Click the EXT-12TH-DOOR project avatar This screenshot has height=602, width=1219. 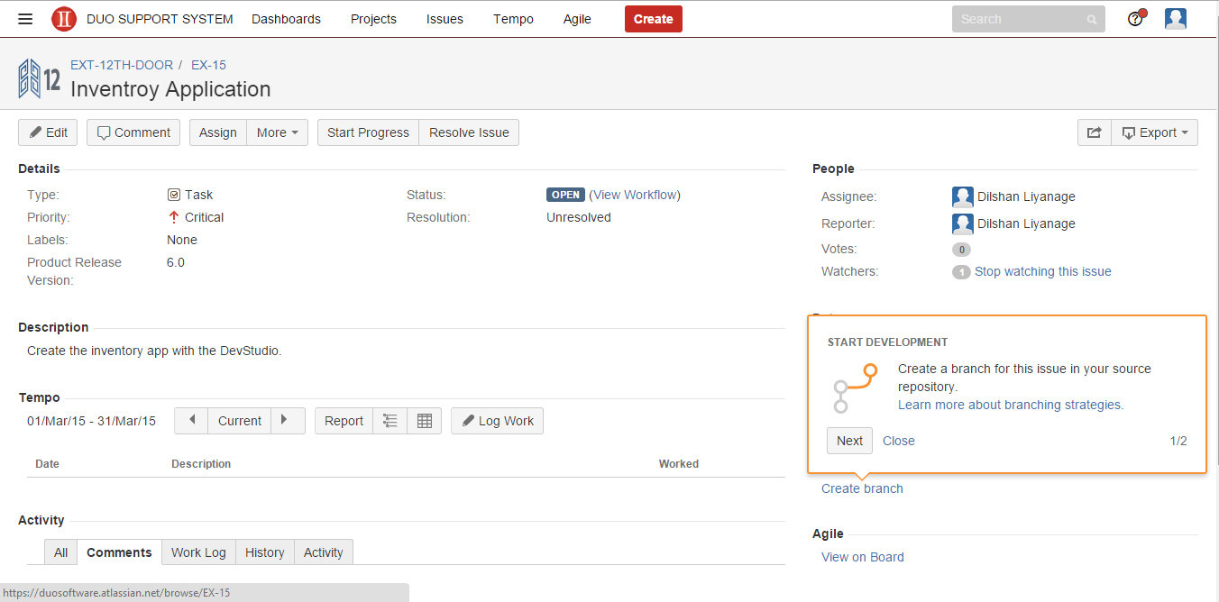(40, 78)
